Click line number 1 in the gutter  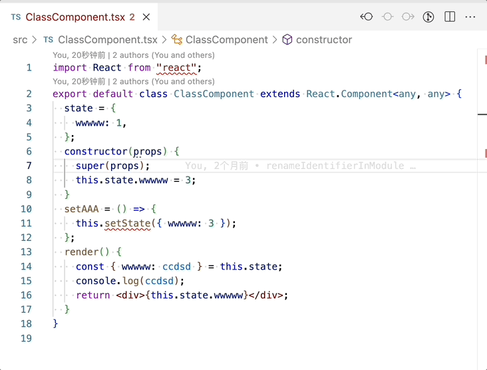tap(29, 67)
